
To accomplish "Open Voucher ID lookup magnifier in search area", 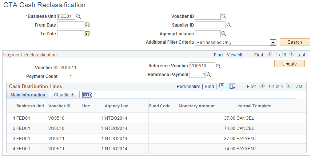I will click(224, 16).
